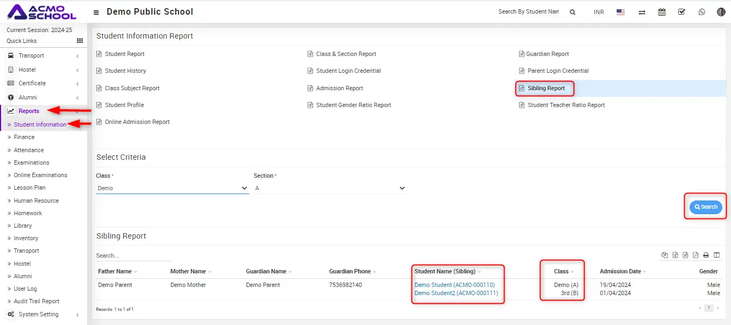731x325 pixels.
Task: Sort by Father Name column header
Action: 115,271
